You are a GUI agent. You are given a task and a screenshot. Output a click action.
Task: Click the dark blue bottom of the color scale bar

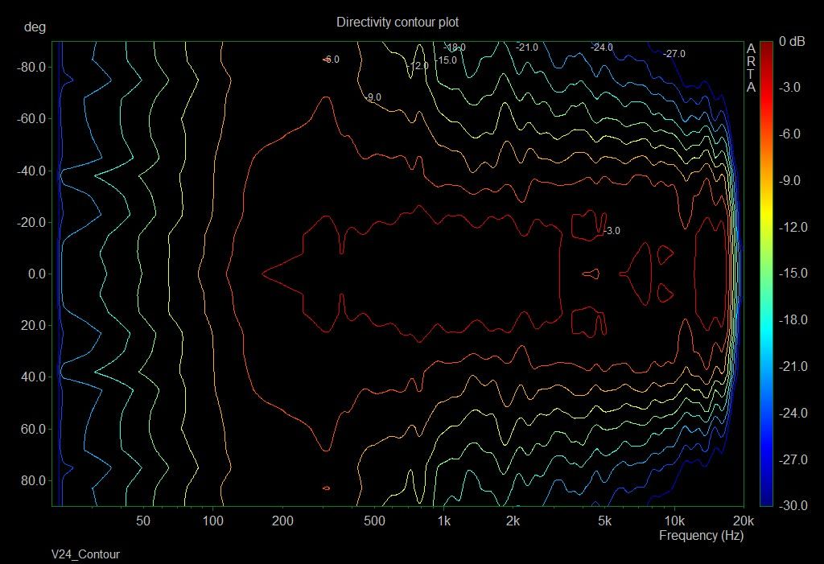[766, 499]
